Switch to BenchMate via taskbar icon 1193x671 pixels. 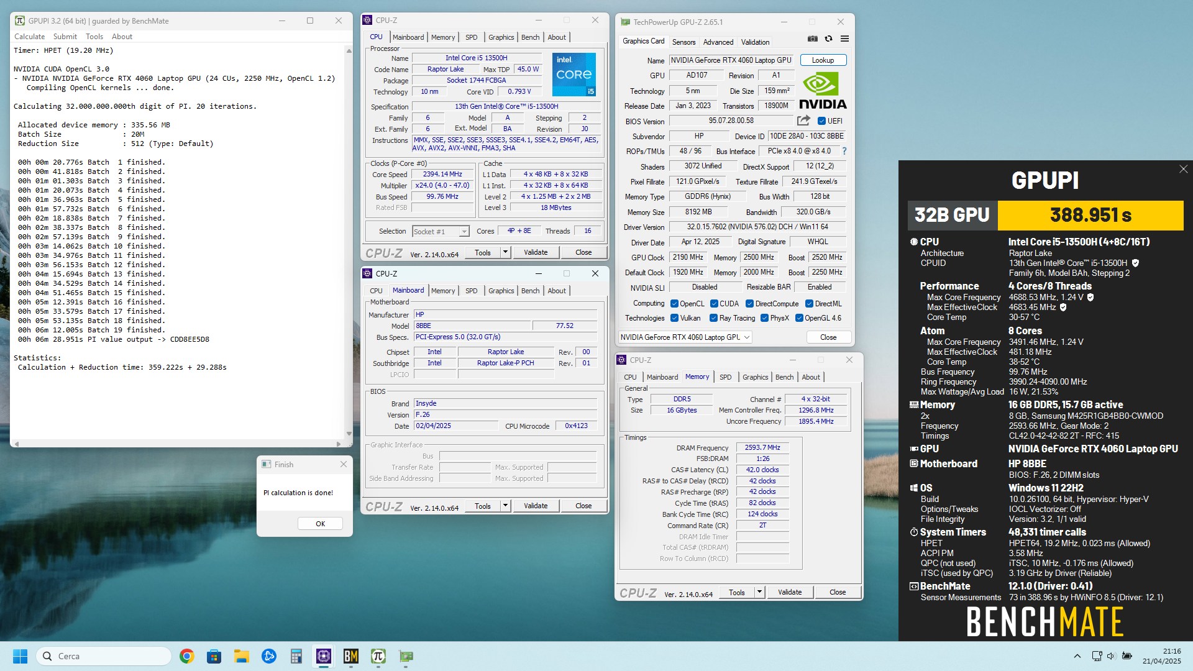click(350, 656)
